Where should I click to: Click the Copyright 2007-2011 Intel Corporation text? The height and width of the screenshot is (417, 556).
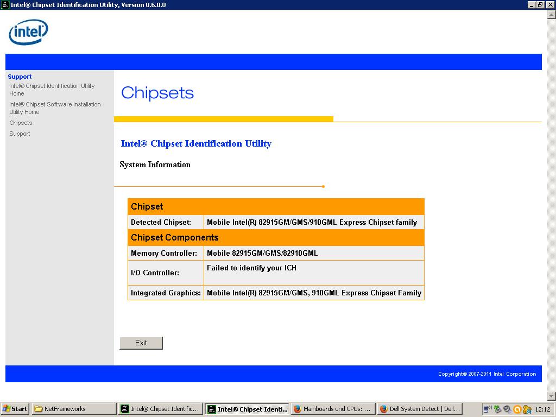point(487,374)
